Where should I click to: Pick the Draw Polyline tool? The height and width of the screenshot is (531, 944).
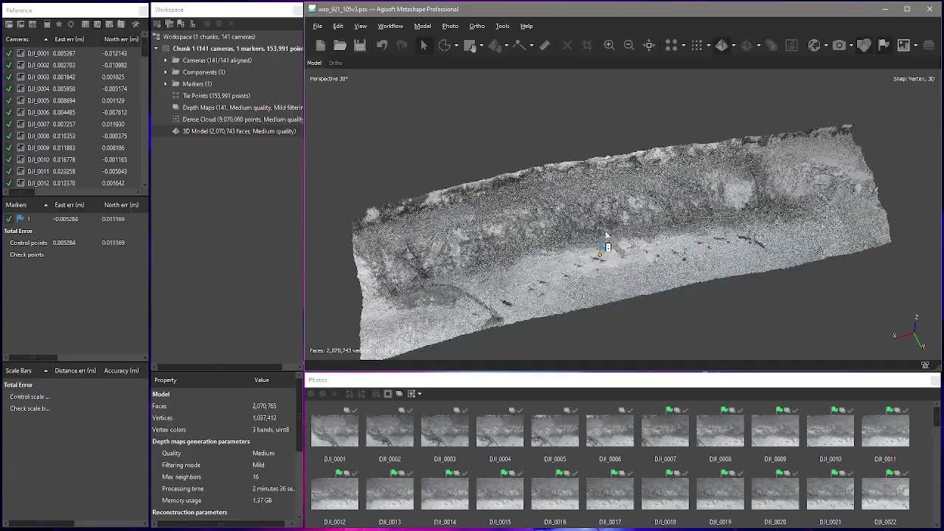coord(519,45)
